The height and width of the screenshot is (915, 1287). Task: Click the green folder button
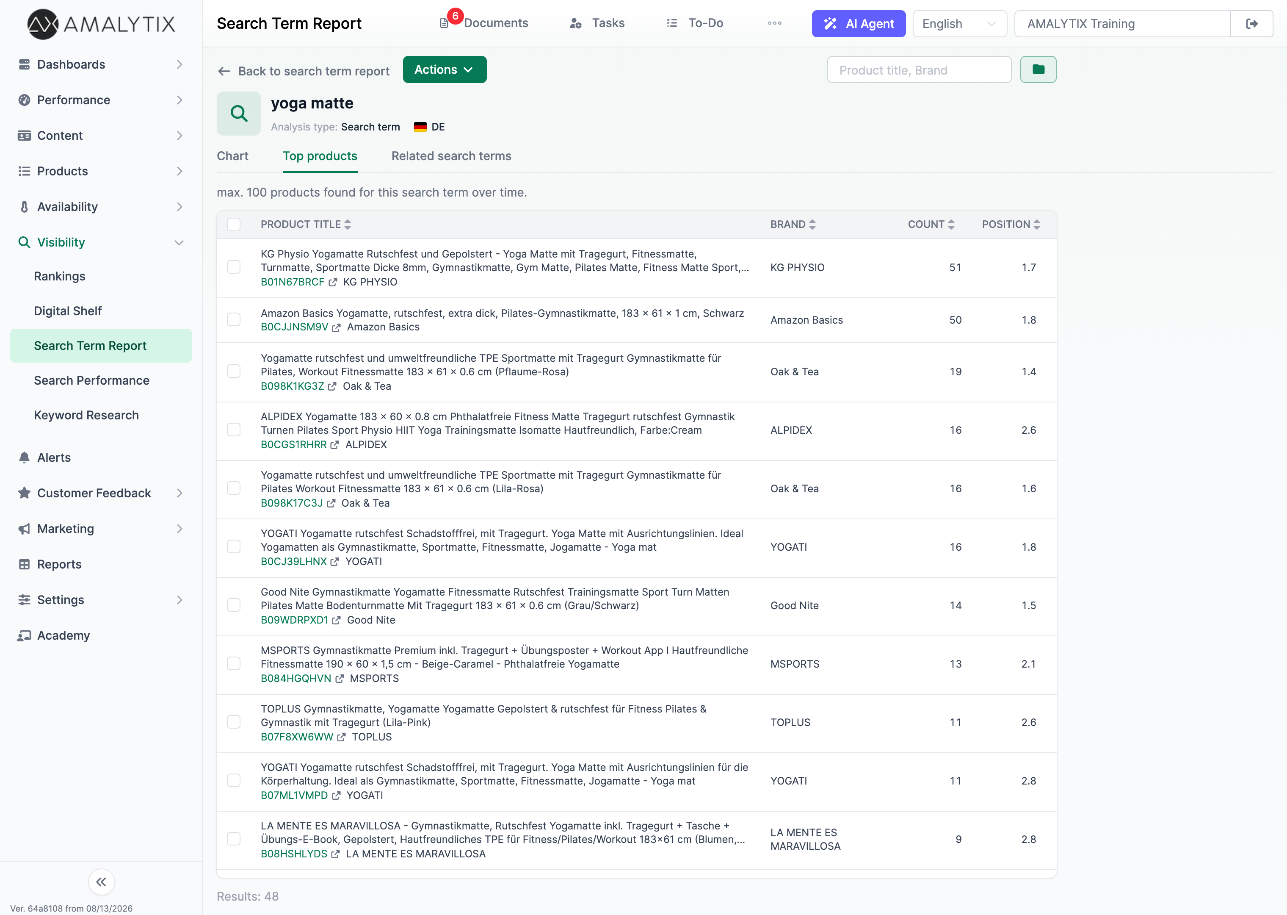pos(1038,69)
